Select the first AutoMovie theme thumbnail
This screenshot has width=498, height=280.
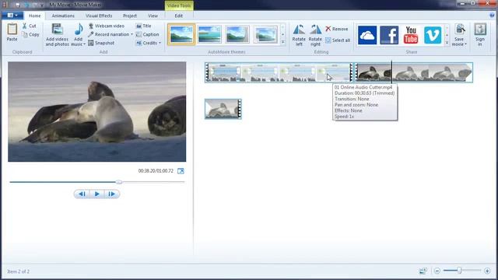tap(181, 34)
